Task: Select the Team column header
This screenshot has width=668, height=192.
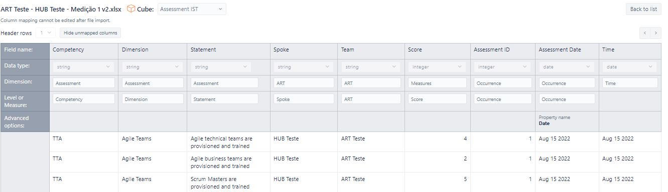Action: tap(371, 50)
